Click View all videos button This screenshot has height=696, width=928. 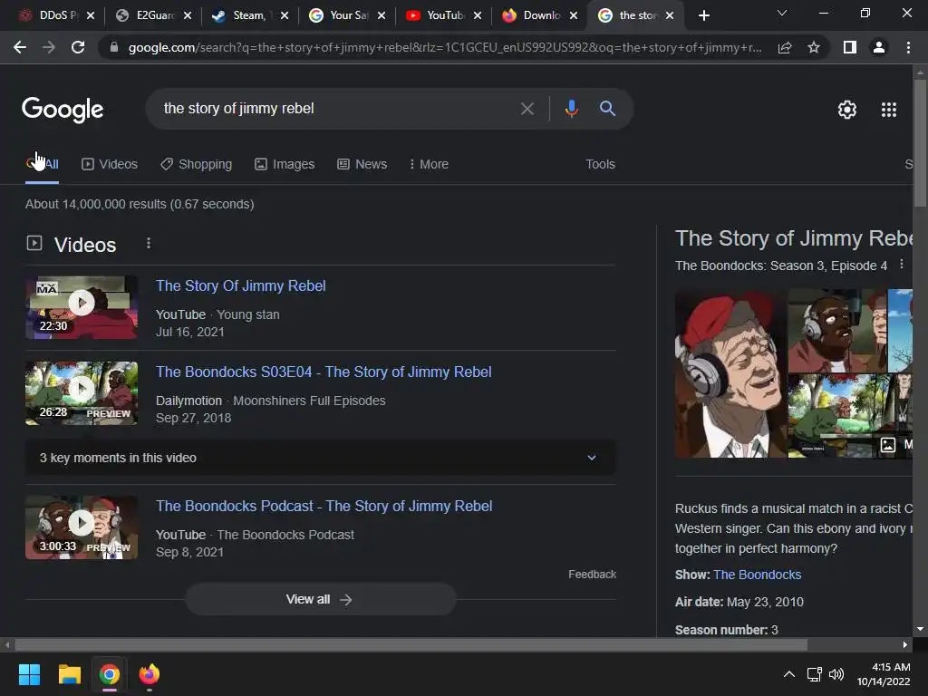[x=321, y=600]
